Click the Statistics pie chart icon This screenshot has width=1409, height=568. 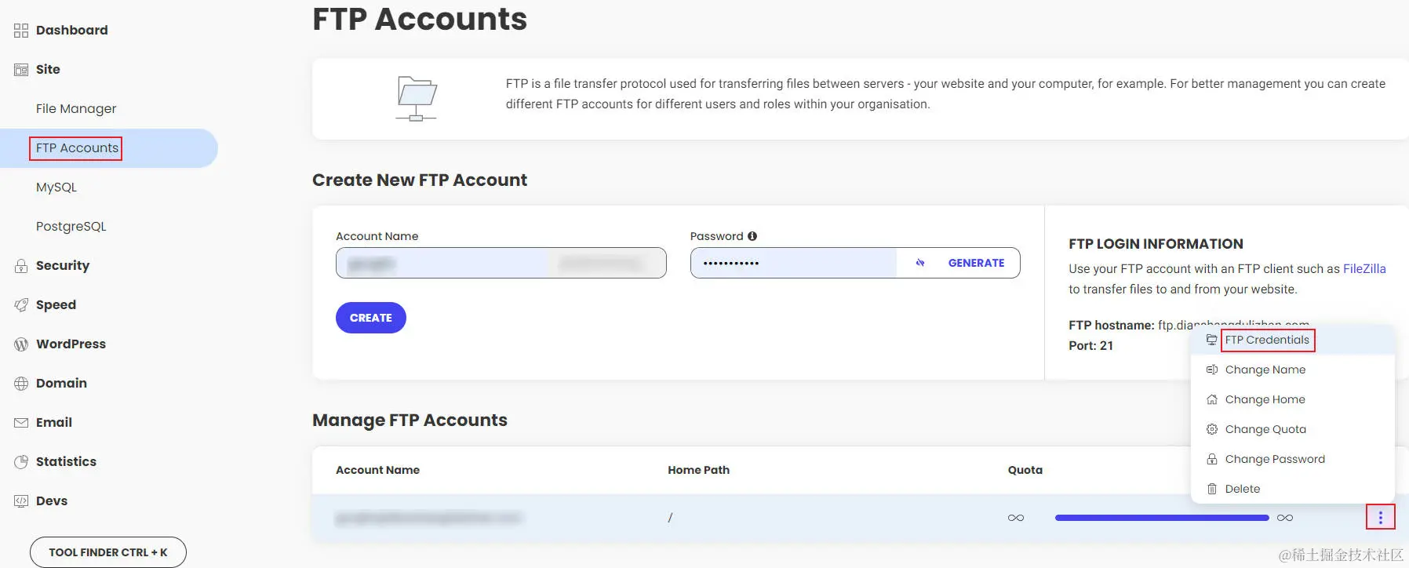pos(21,462)
